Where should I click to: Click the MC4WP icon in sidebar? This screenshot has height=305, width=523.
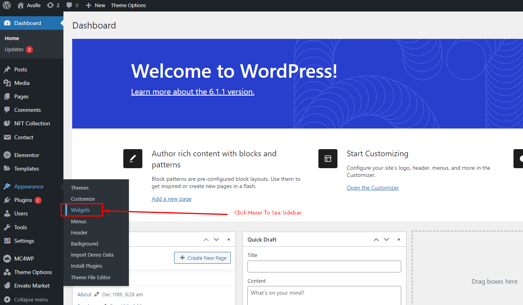click(x=7, y=259)
